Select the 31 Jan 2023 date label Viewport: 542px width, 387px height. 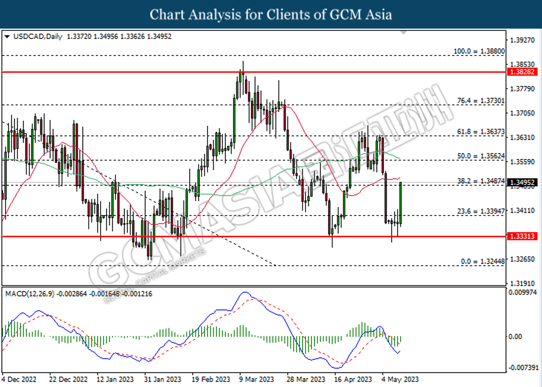pyautogui.click(x=163, y=379)
